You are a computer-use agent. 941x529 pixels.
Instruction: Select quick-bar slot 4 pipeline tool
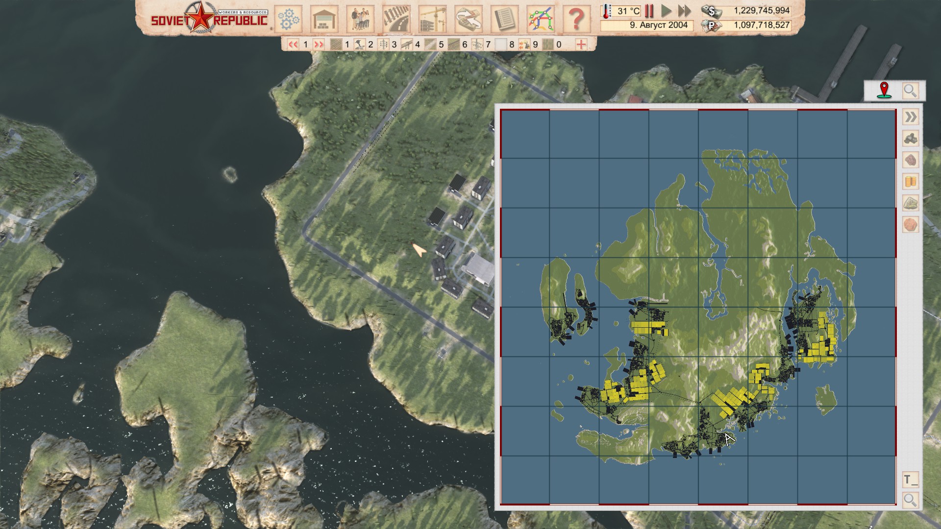pyautogui.click(x=406, y=45)
